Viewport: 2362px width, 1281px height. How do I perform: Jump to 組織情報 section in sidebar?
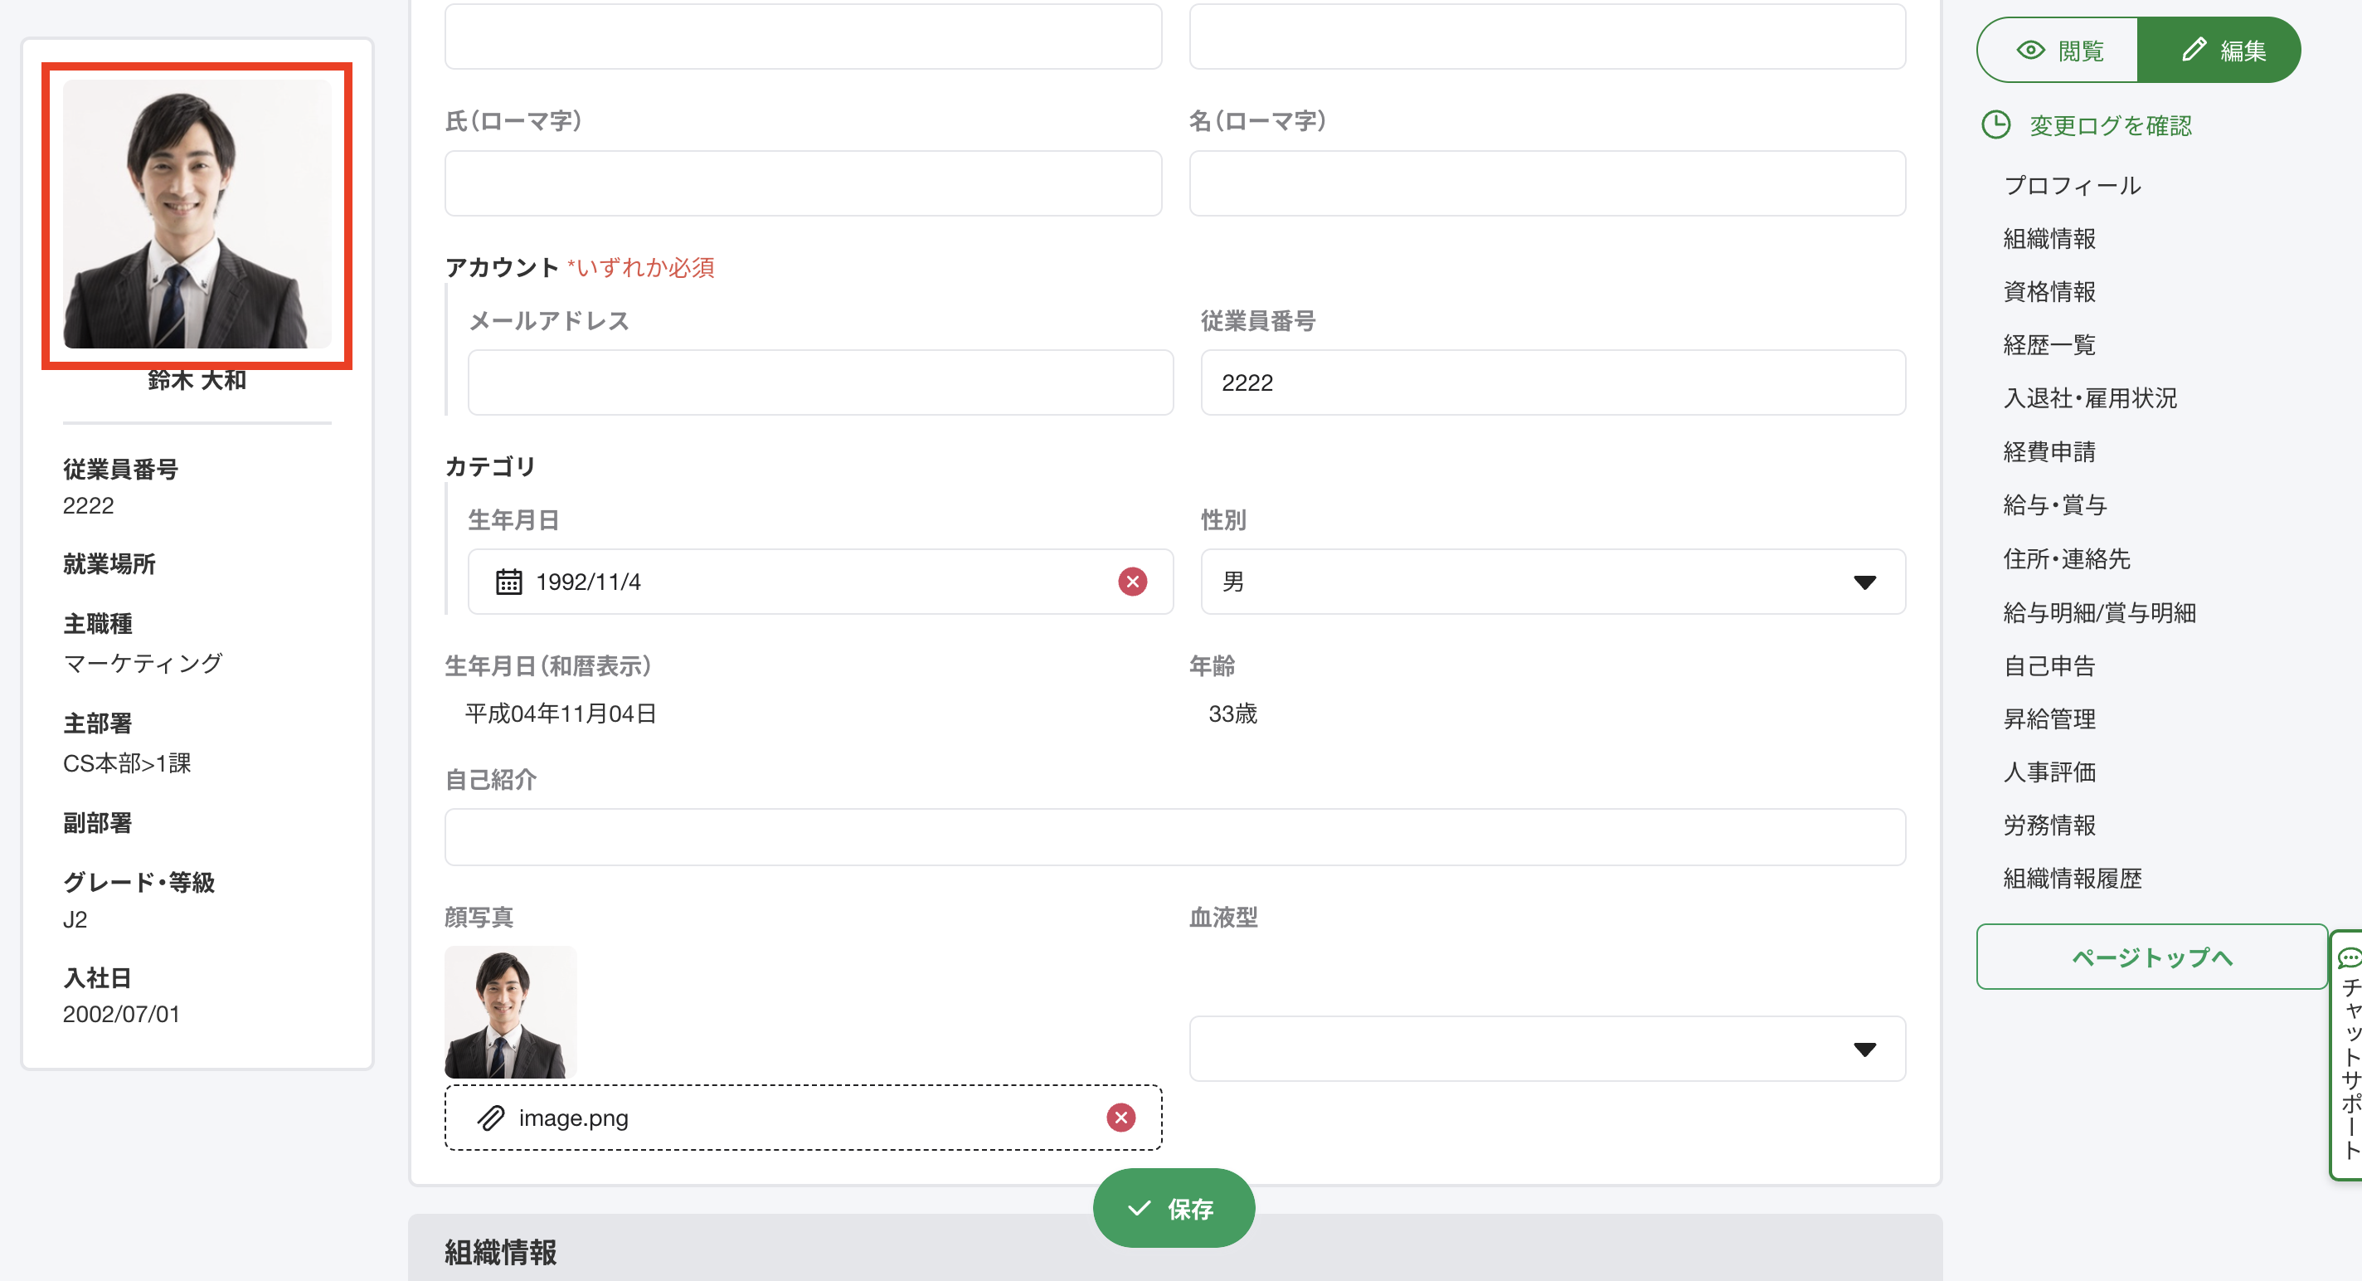click(x=2049, y=238)
